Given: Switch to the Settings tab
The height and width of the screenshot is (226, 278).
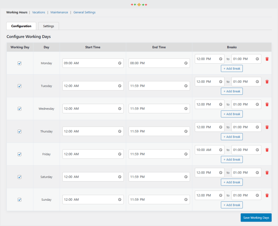Looking at the screenshot, I should (x=48, y=26).
